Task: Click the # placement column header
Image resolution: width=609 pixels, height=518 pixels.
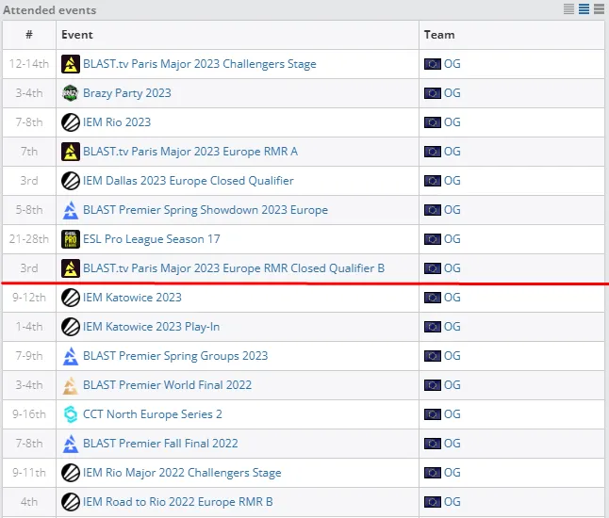Action: [29, 35]
